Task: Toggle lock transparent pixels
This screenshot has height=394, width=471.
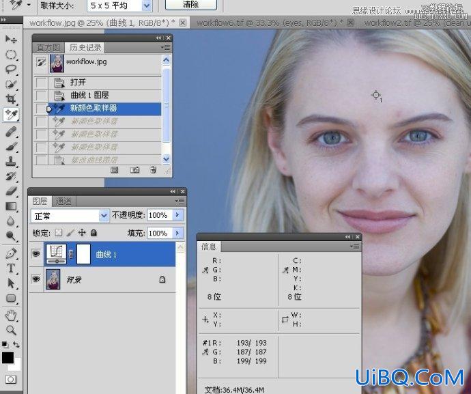Action: click(59, 233)
